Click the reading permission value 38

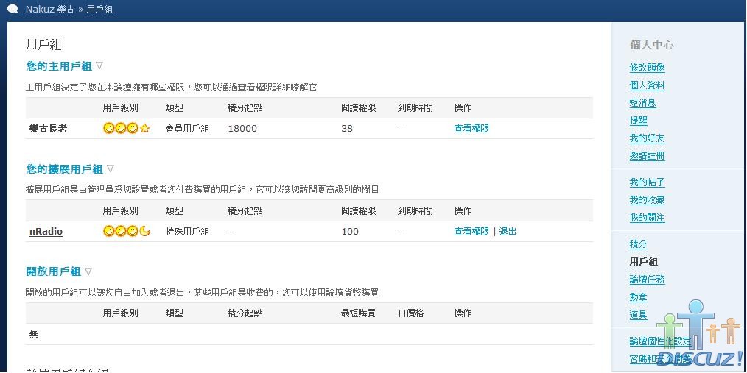(347, 129)
